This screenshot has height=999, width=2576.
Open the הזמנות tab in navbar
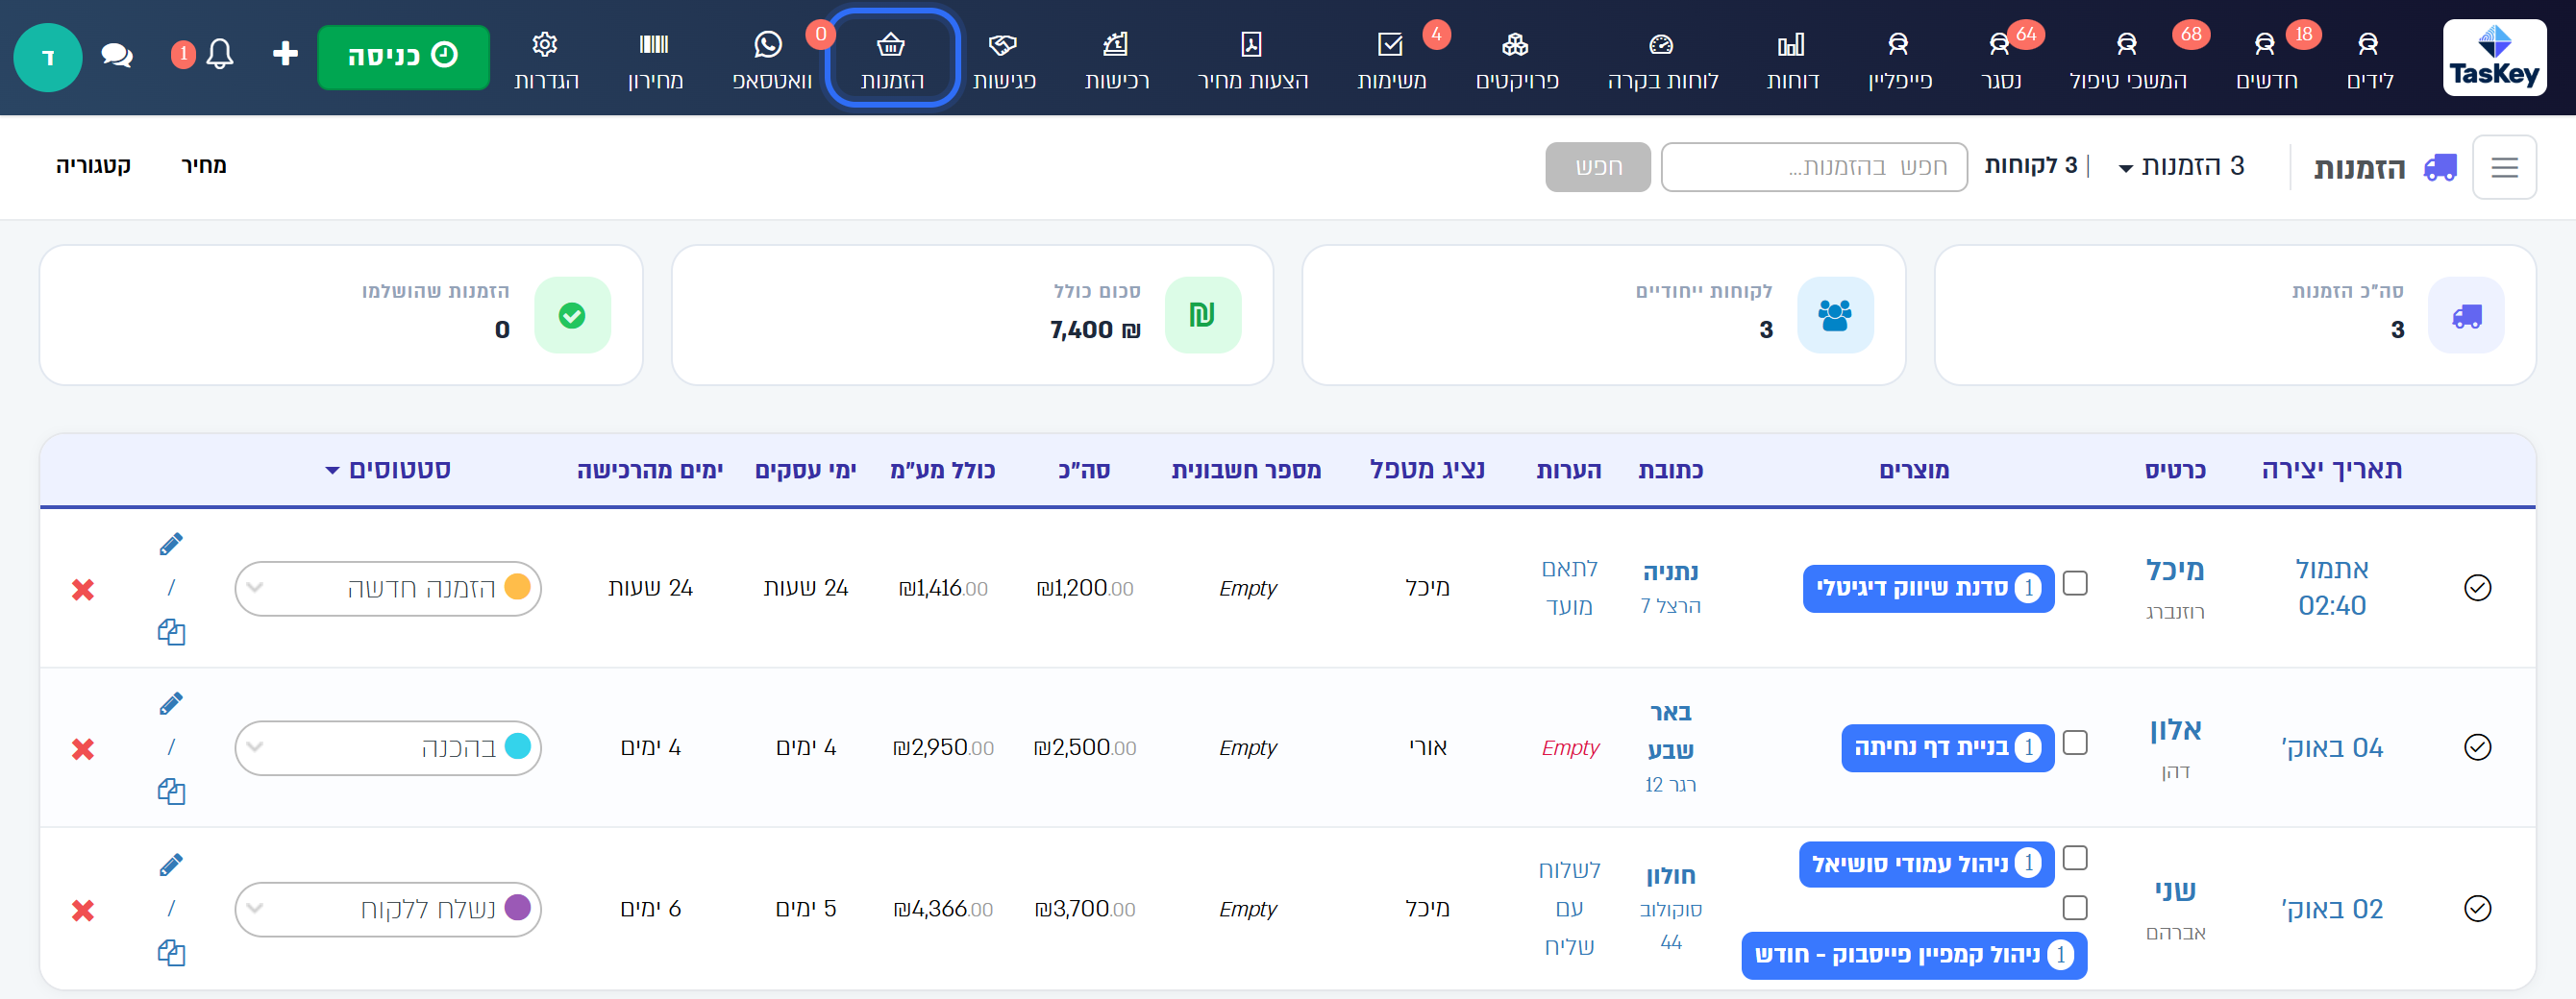point(892,57)
